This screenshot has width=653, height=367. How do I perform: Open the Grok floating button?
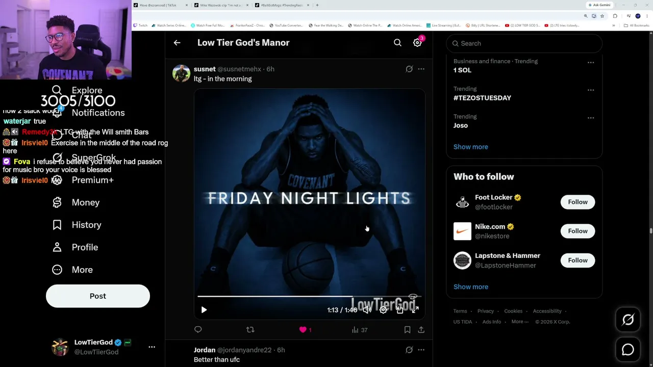click(x=628, y=320)
